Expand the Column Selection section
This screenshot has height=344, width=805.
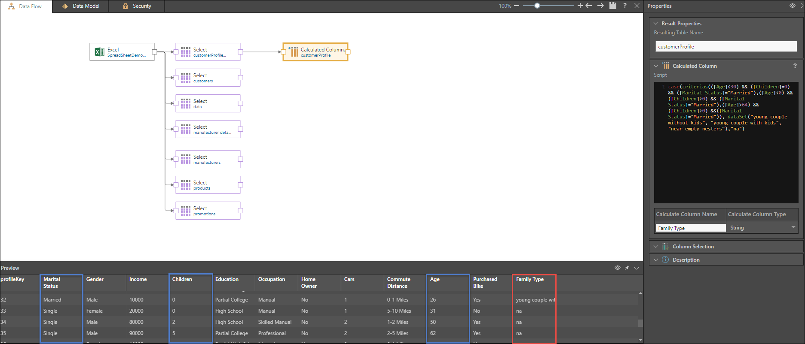pos(693,247)
